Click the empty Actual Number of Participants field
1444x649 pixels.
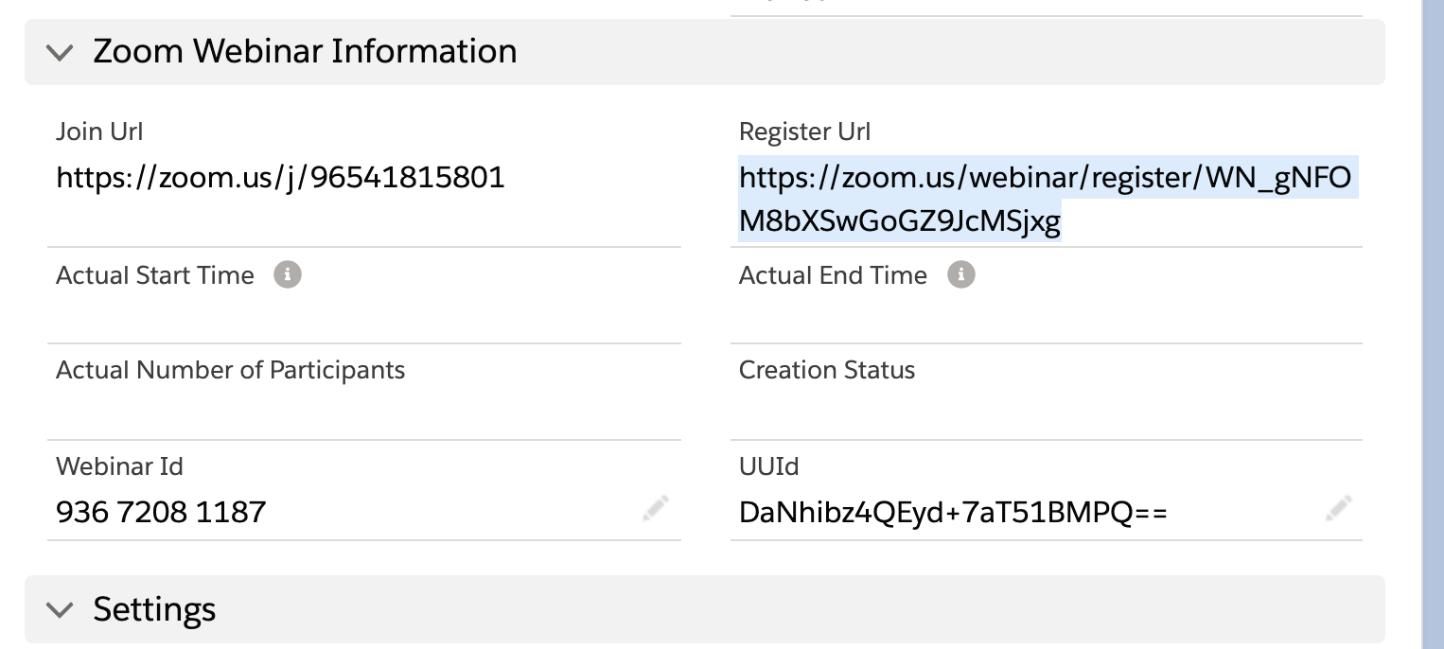pos(363,412)
